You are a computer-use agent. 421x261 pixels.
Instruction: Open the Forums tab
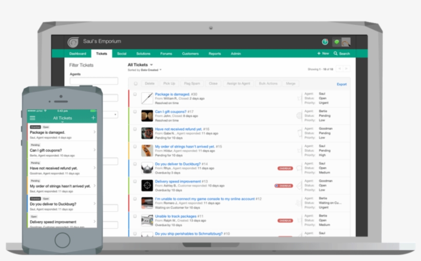(166, 54)
